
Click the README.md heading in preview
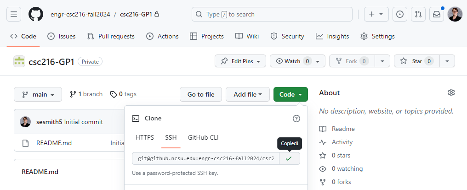(40, 172)
